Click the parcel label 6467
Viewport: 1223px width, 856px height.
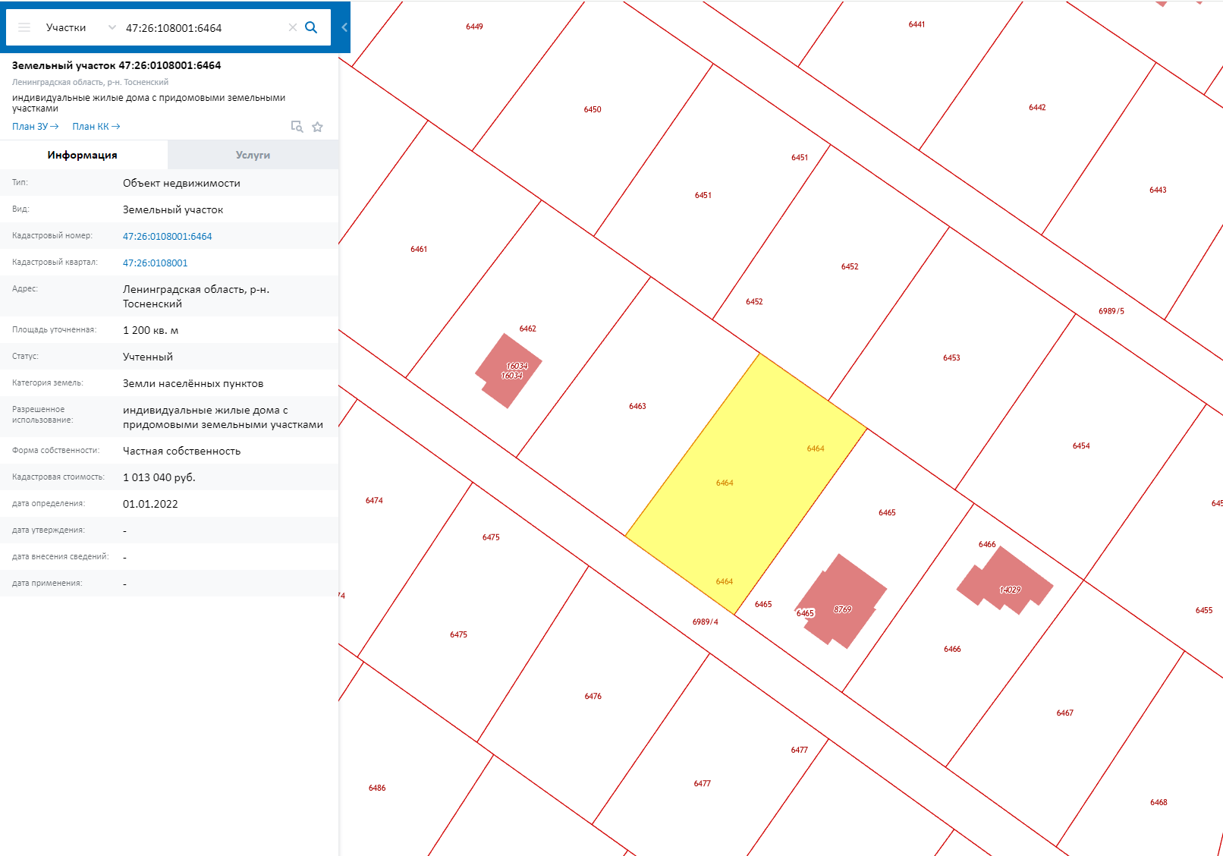coord(1064,713)
